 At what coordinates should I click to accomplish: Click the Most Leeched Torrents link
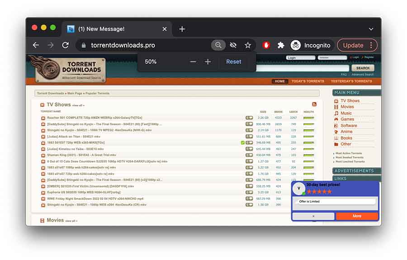coord(350,162)
